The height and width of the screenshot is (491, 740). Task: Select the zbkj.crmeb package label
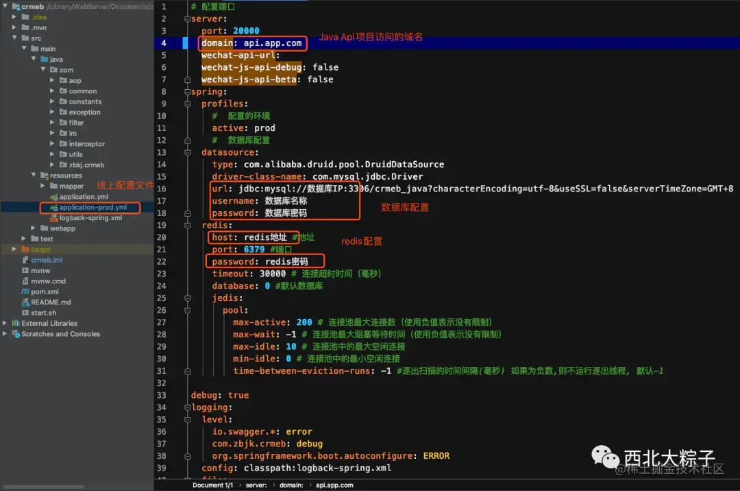86,165
